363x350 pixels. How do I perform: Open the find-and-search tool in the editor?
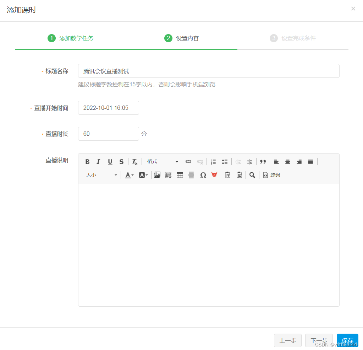click(x=252, y=174)
